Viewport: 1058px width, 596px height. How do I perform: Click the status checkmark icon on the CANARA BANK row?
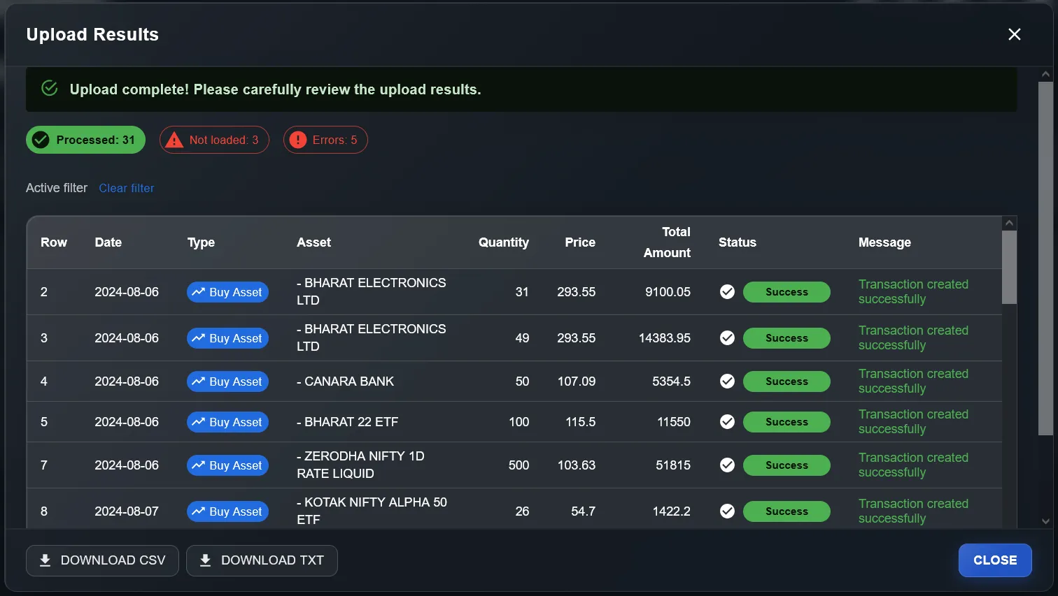coord(727,381)
